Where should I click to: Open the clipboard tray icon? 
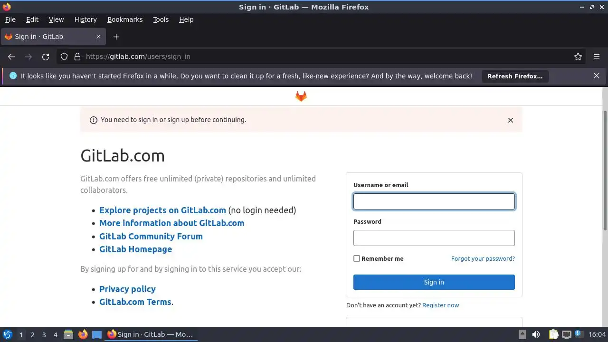(553, 334)
